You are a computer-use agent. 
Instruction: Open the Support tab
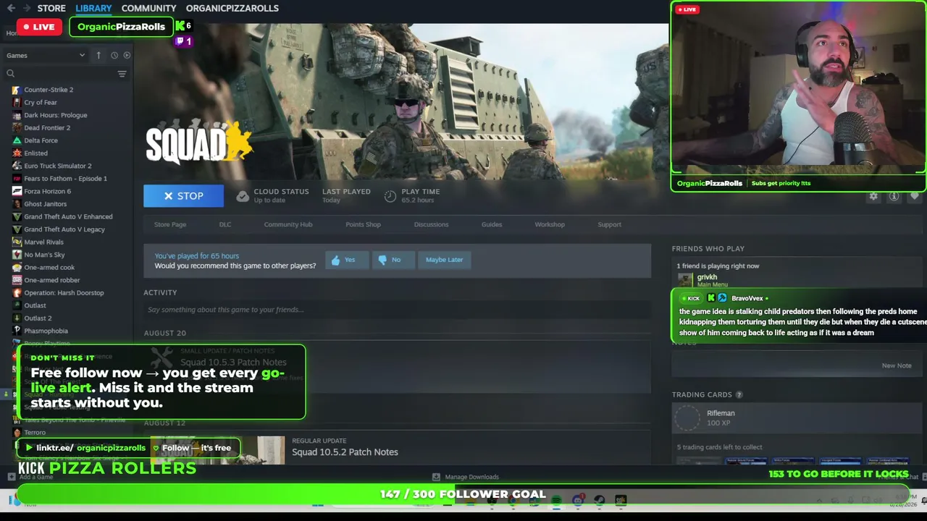pos(609,224)
